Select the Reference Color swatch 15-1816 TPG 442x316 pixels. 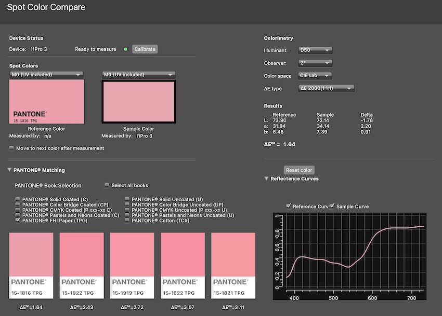[x=47, y=102]
